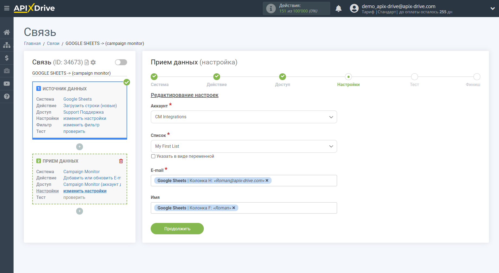Open the Google Sheets source system link
Image resolution: width=499 pixels, height=273 pixels.
(x=78, y=99)
